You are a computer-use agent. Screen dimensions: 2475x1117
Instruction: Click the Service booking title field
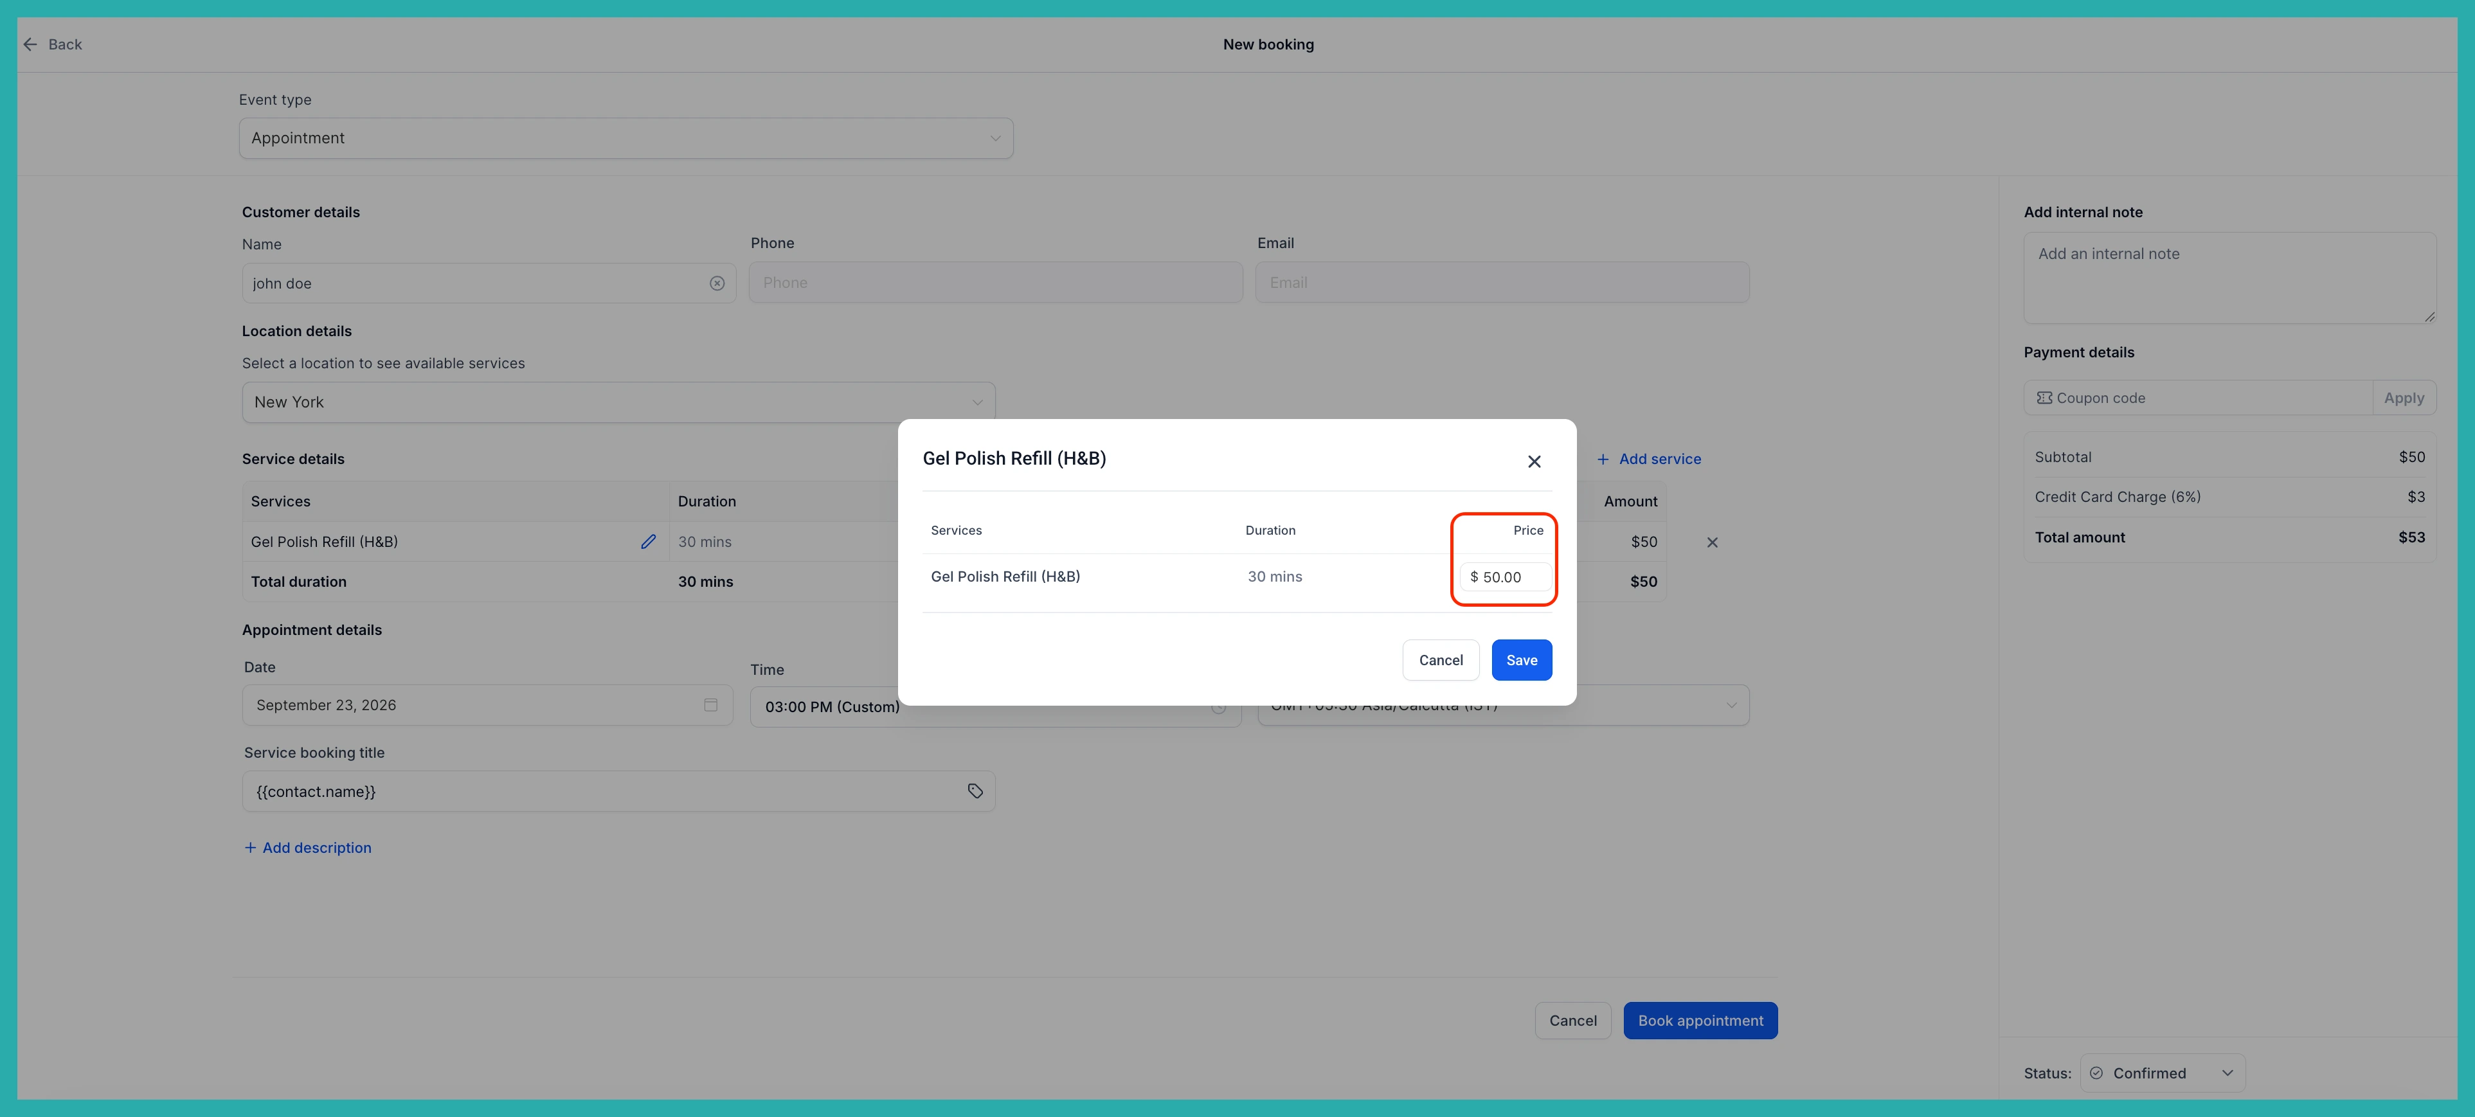618,791
